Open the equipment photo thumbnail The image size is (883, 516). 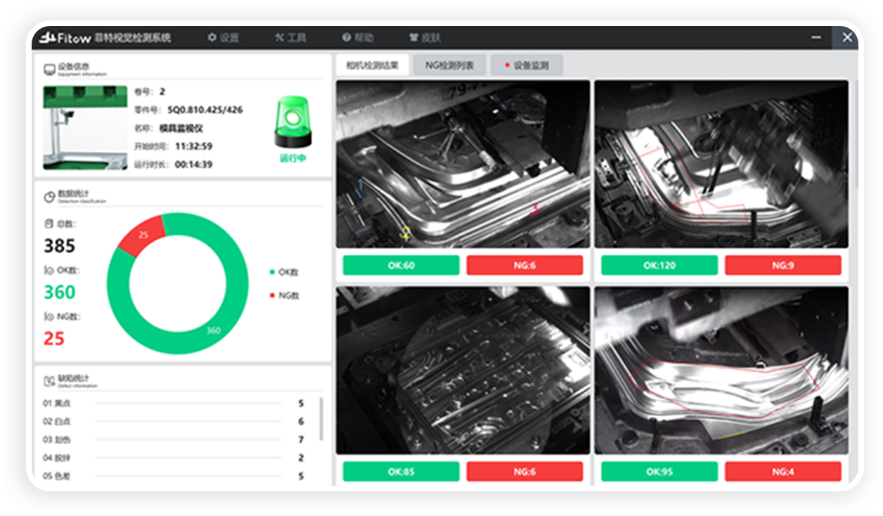coord(85,127)
